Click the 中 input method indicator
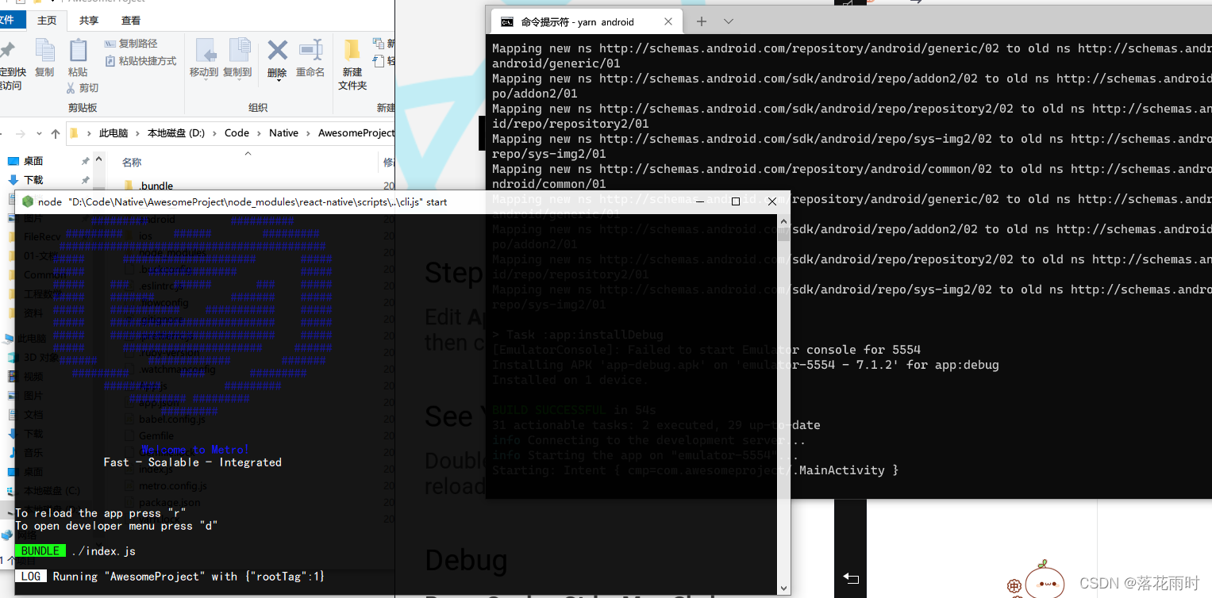 1014,586
